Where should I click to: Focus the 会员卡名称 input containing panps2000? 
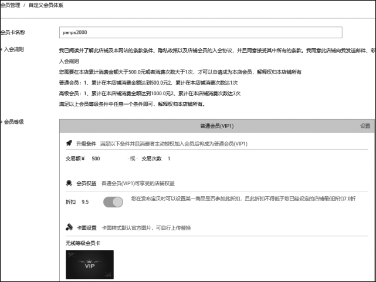(x=201, y=32)
